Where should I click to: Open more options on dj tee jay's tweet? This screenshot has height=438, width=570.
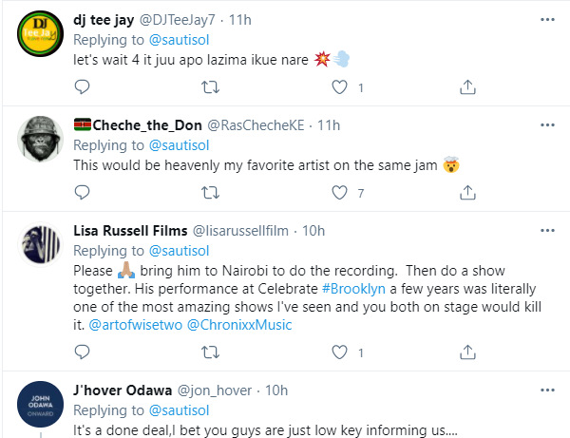coord(546,19)
